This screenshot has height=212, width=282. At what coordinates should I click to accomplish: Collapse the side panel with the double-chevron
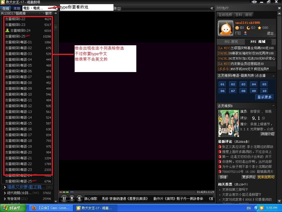pos(212,8)
